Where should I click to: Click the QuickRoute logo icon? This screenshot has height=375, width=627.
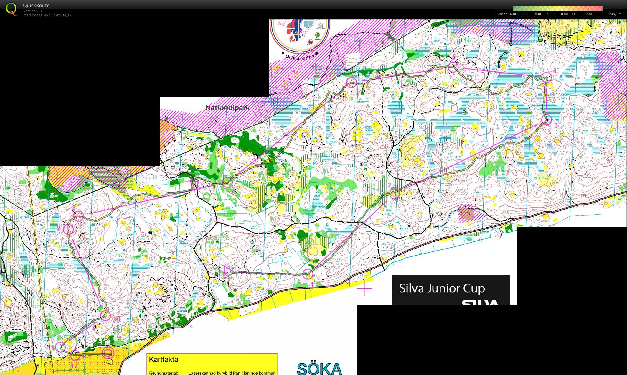(x=11, y=9)
